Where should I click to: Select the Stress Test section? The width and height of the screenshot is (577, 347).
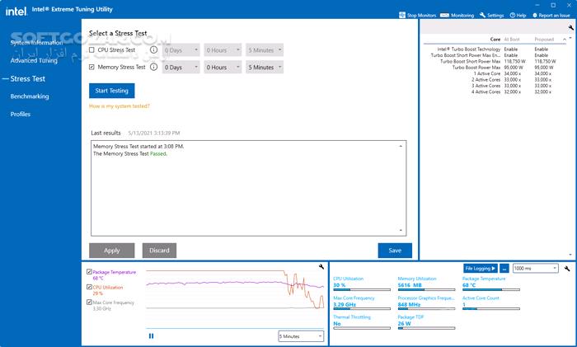click(x=27, y=79)
